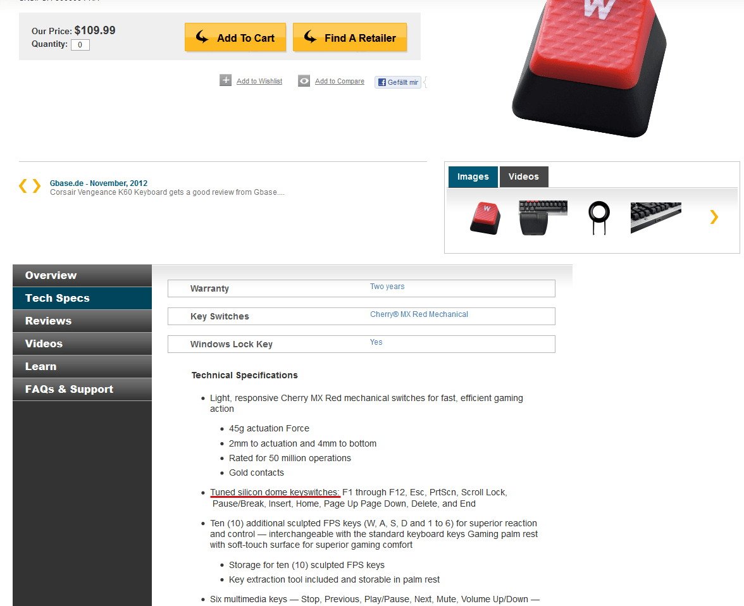The height and width of the screenshot is (606, 744).
Task: Click the Add to Compare link
Action: [340, 81]
